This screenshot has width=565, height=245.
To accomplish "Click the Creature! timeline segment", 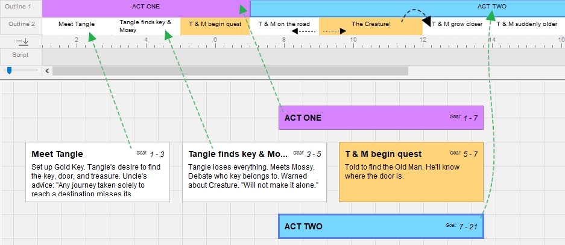I will (371, 25).
